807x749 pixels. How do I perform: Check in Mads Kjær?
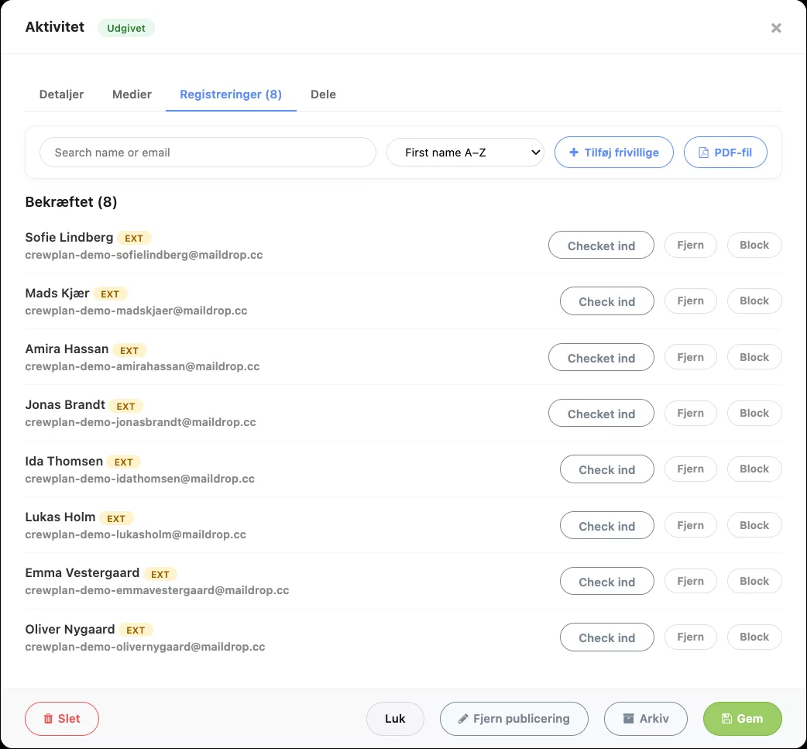[606, 301]
